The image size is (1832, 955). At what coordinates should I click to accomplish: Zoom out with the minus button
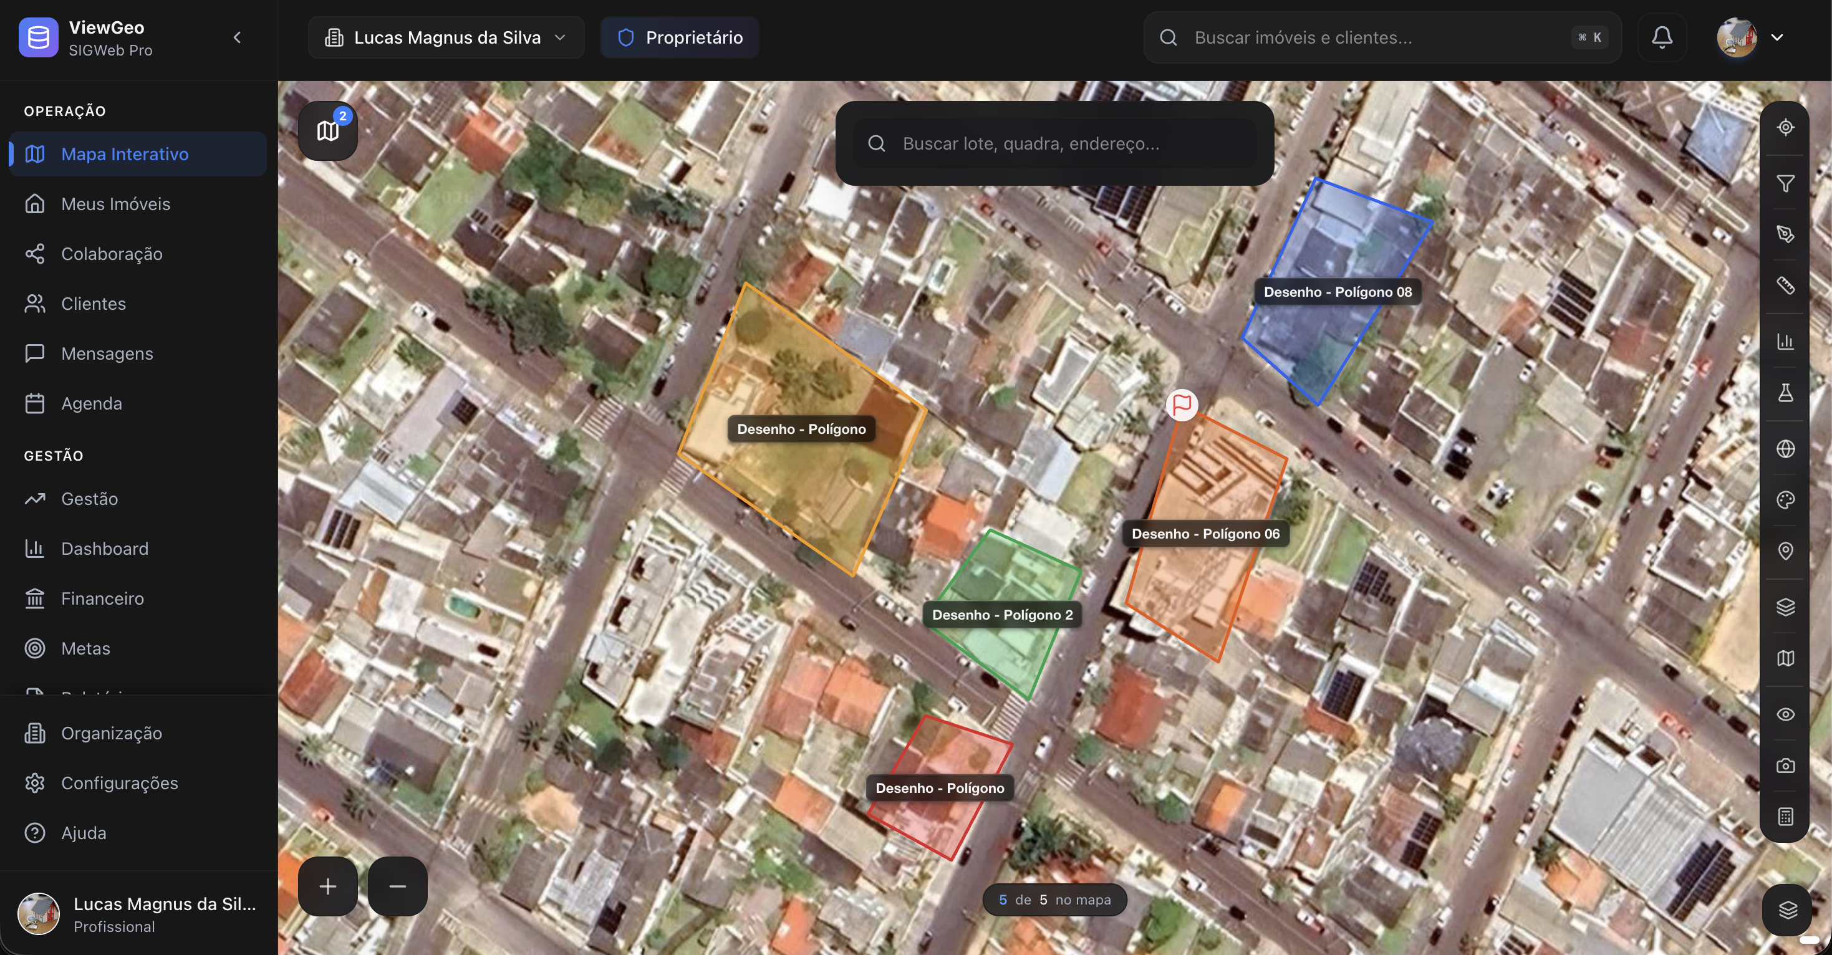[x=398, y=886]
